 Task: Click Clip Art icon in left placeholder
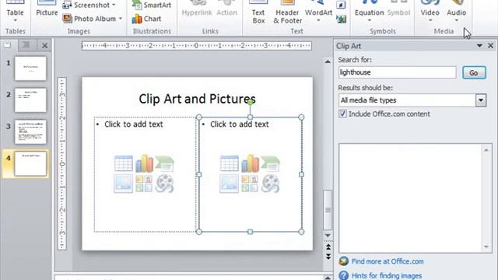(144, 184)
